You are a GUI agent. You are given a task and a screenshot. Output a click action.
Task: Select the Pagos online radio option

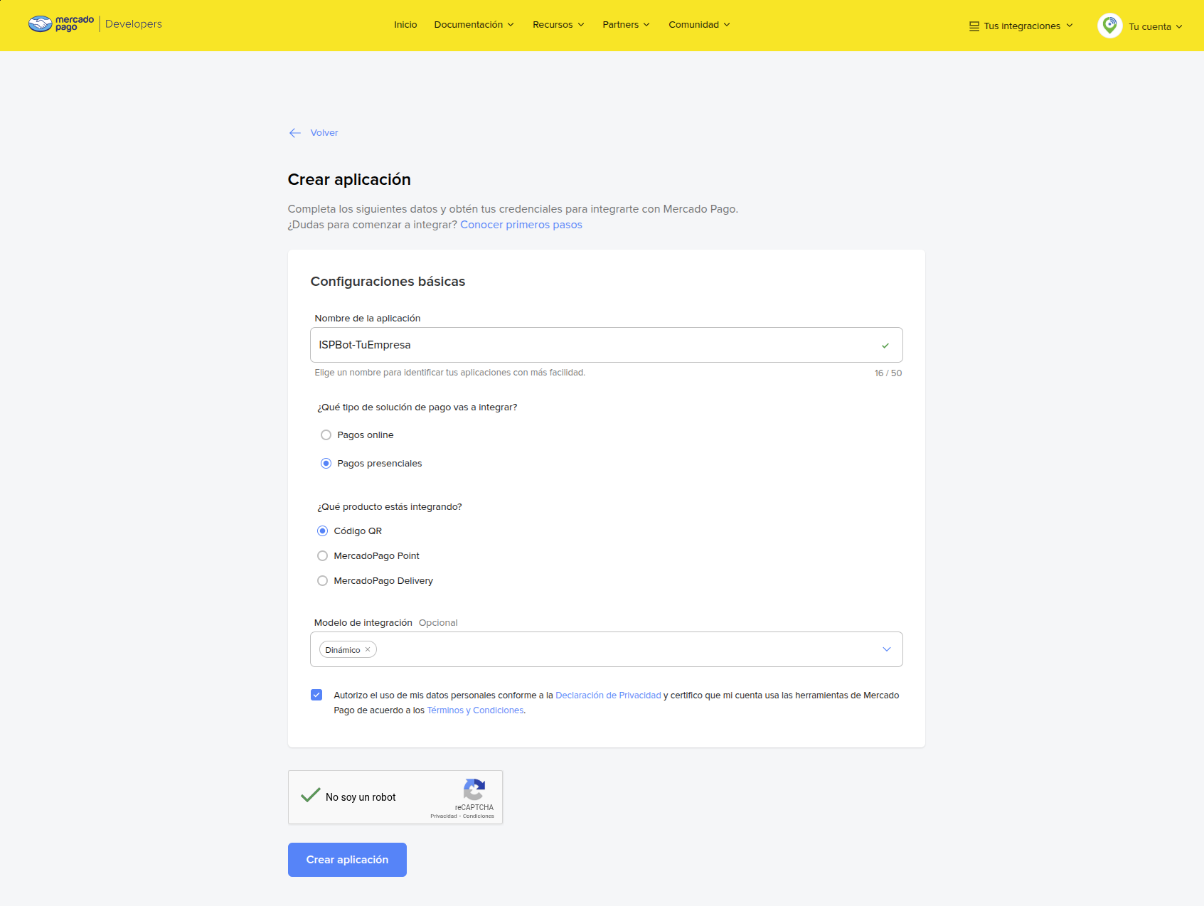[326, 435]
